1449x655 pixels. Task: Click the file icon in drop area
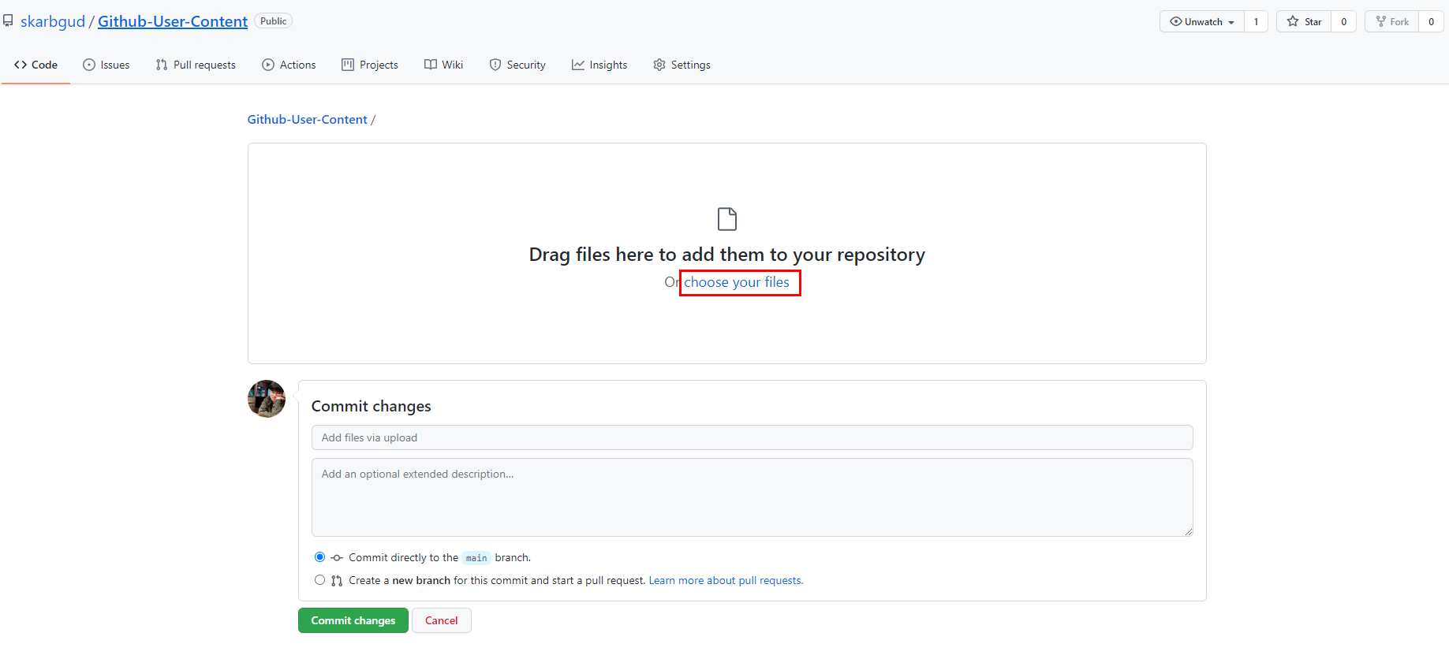[x=727, y=219]
